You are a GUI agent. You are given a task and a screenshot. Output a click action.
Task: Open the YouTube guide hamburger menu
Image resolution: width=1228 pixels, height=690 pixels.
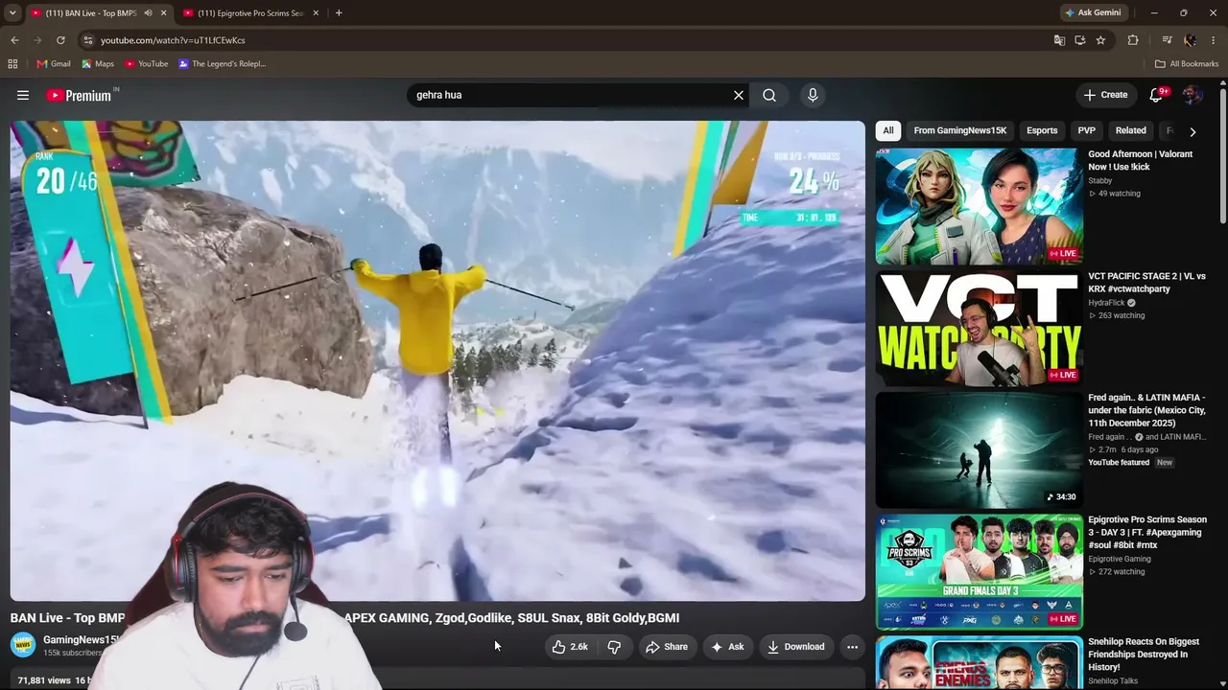point(23,95)
